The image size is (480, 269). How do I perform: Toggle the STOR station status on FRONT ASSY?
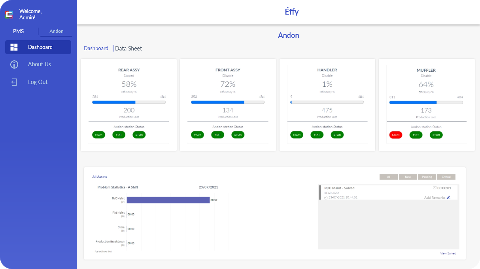(x=238, y=134)
